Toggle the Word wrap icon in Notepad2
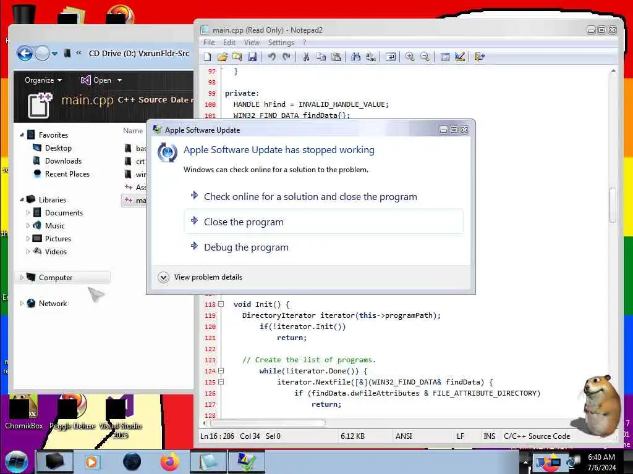The height and width of the screenshot is (474, 633). (x=391, y=57)
